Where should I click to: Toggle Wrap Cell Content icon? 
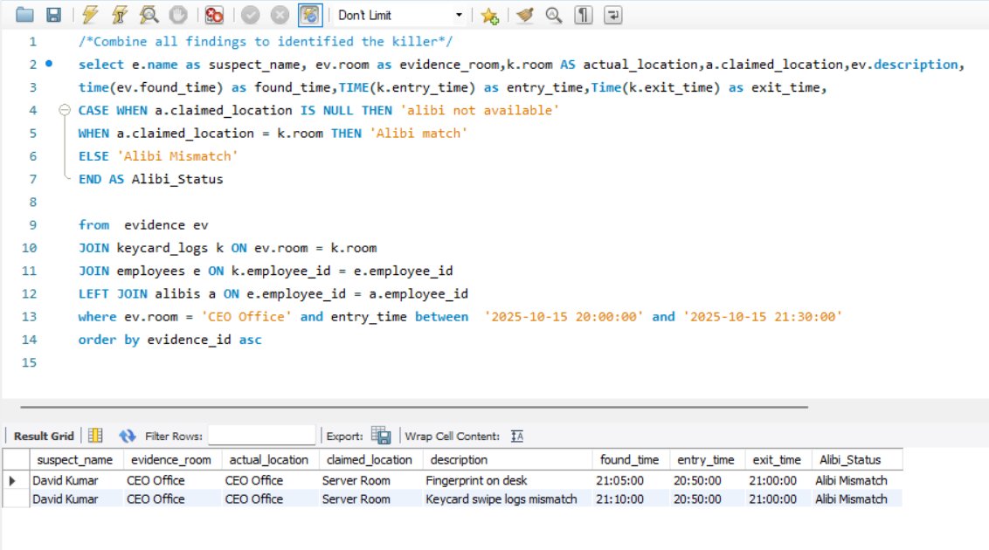pyautogui.click(x=517, y=436)
